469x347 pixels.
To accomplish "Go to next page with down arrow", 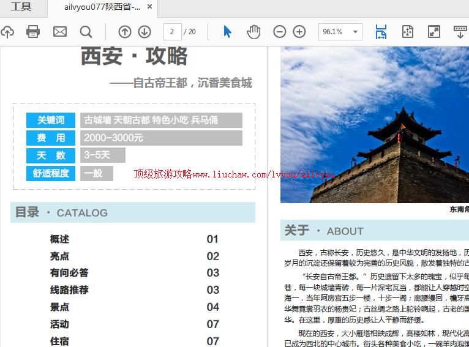I will [x=144, y=32].
